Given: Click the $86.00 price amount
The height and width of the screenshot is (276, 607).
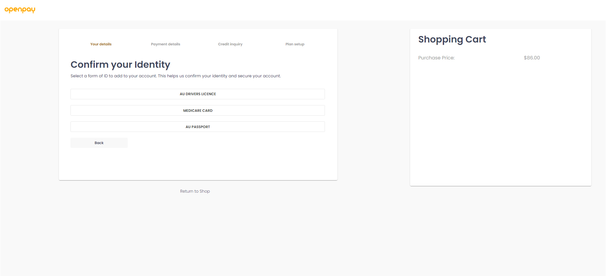Looking at the screenshot, I should pyautogui.click(x=532, y=58).
